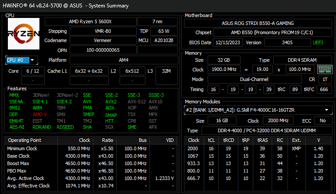
Task: Click the Memory Mode value Dual-Channel
Action: [255, 79]
